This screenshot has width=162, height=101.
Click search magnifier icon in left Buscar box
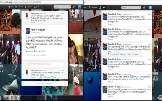70,7
